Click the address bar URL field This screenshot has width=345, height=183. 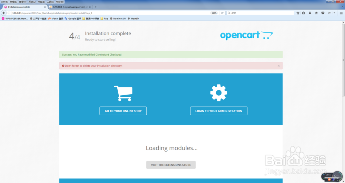click(x=110, y=13)
